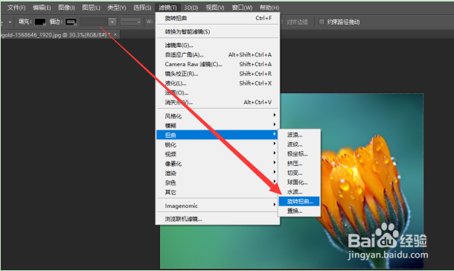Choose the Alt+Ctrl+V vanishing point filter
The image size is (454, 271).
[218, 103]
